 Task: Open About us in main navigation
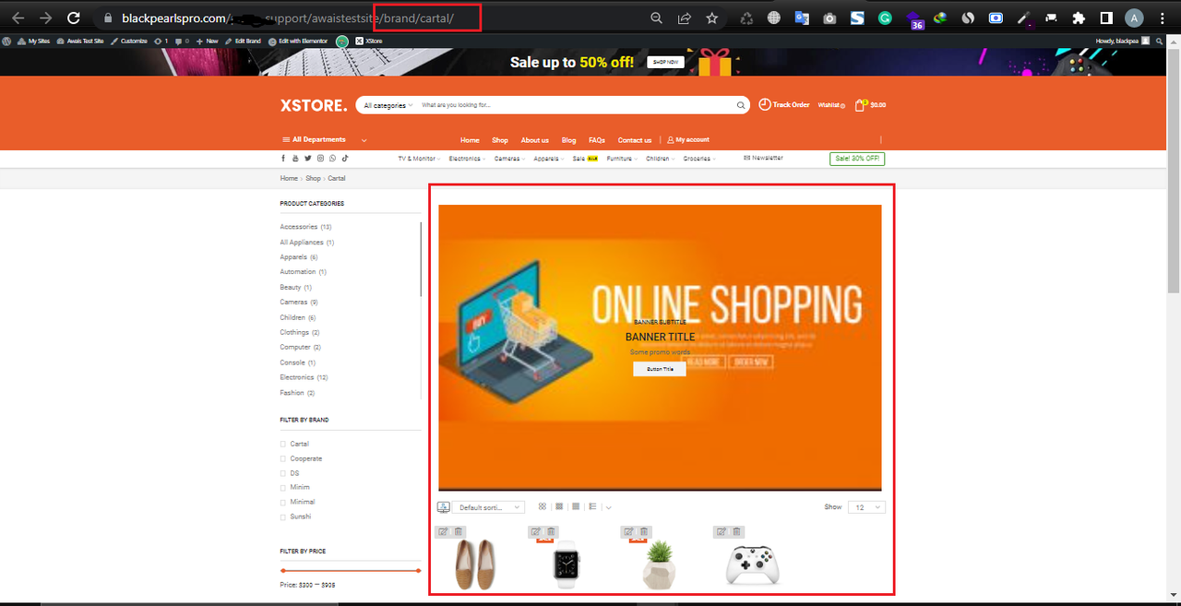point(535,140)
